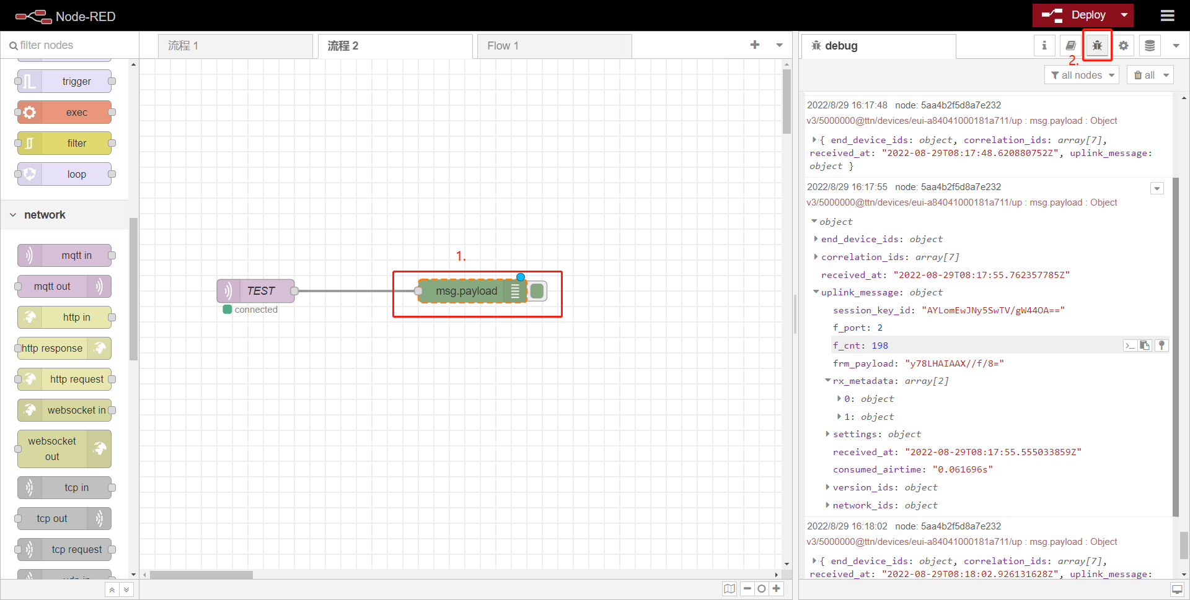This screenshot has height=600, width=1190.
Task: Select the websocket in palette node
Action: coord(64,410)
